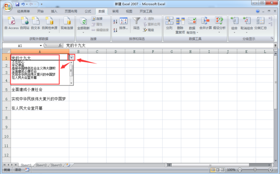The height and width of the screenshot is (174, 280).
Task: Open Data Validation dropdown arrow
Action: 197,33
